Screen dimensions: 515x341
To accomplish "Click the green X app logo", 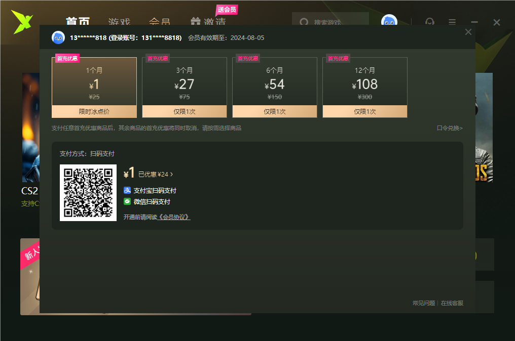I will pyautogui.click(x=22, y=22).
